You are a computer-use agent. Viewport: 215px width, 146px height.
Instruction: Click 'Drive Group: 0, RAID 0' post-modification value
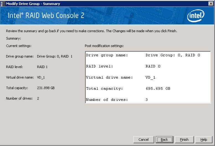click(x=173, y=55)
